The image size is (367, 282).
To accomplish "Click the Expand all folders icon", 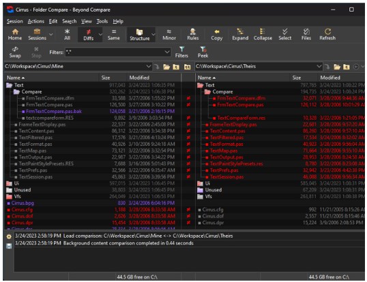I will tap(240, 35).
